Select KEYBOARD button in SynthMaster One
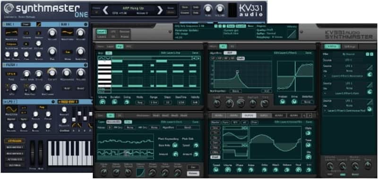Viewport: 378px width, 179px height. click(15, 141)
